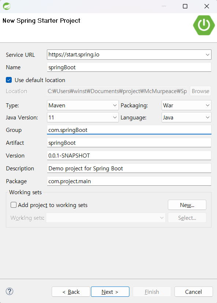
Task: Cancel the new project wizard
Action: tap(194, 292)
